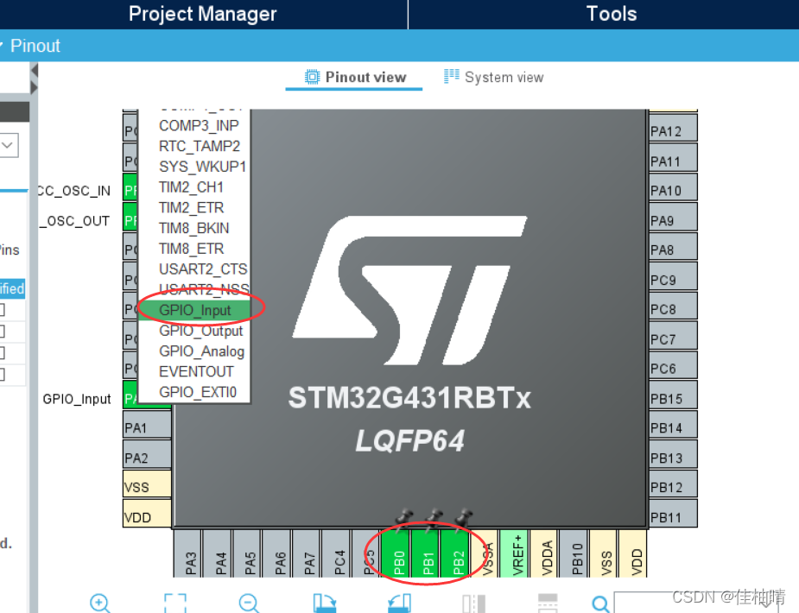The width and height of the screenshot is (799, 613).
Task: Check the second checkbox in the sidebar list
Action: (3, 329)
